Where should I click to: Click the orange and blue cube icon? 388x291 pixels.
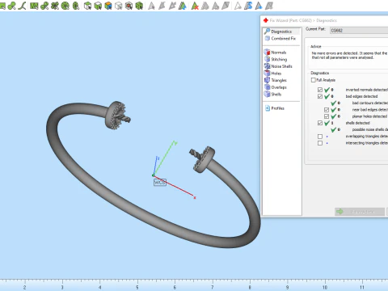(x=108, y=6)
